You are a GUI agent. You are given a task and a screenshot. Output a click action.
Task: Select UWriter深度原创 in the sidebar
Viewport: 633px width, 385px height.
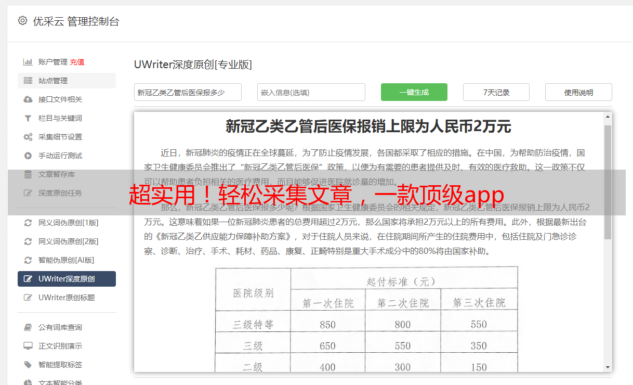point(67,279)
